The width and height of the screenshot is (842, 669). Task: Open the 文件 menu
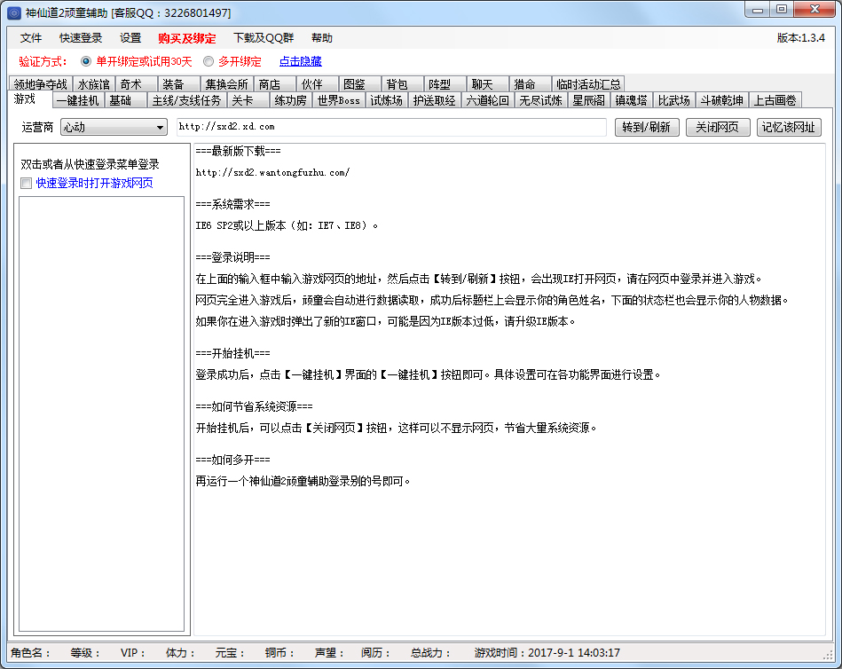(31, 38)
